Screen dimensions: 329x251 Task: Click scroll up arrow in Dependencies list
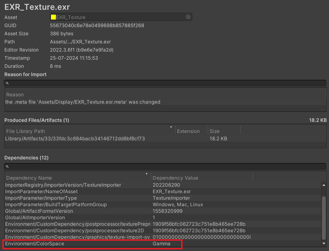tap(324, 185)
